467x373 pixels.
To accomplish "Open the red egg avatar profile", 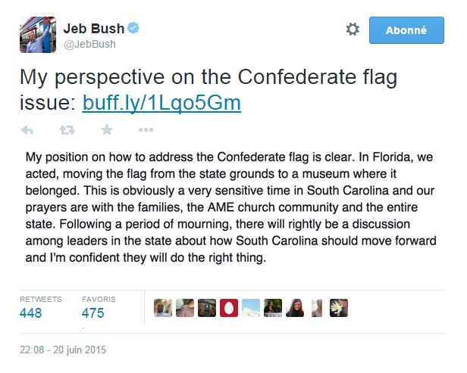I will coord(228,307).
